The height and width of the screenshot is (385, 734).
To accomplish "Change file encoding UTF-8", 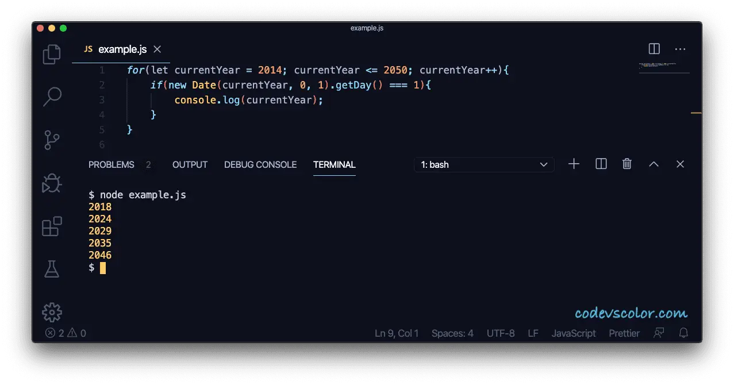I will [x=501, y=333].
